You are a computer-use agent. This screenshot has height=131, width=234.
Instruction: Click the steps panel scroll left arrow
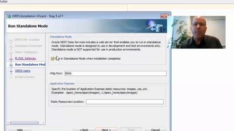8,123
